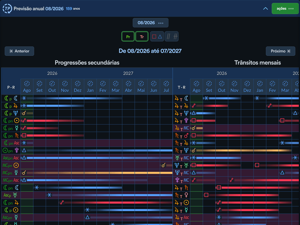Image resolution: width=300 pixels, height=225 pixels.
Task: Open Nov chart icon in transits header
Action: (234, 83)
